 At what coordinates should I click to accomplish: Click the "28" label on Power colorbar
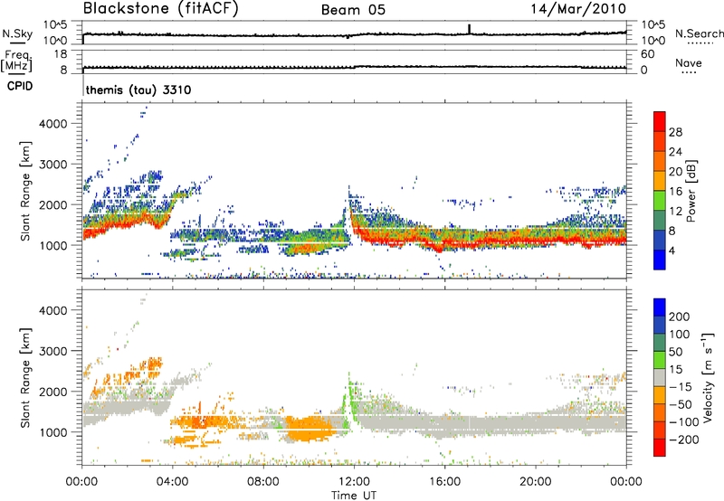click(x=675, y=132)
